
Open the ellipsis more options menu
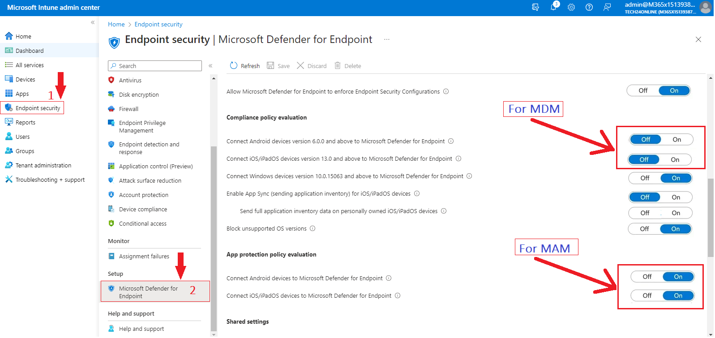click(x=387, y=39)
